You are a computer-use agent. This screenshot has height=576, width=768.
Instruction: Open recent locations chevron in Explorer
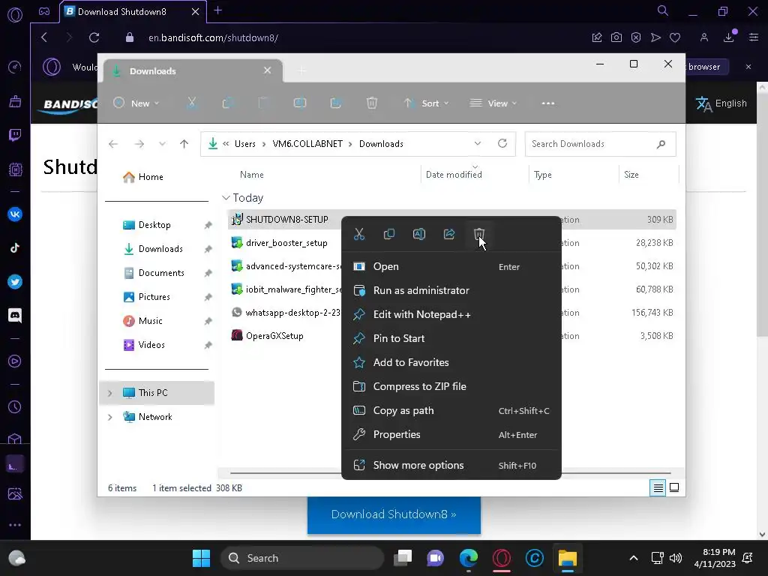(x=162, y=143)
